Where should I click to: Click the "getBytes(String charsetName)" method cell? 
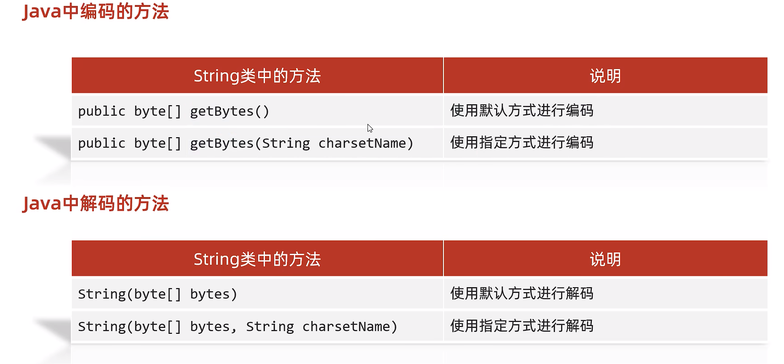point(246,143)
